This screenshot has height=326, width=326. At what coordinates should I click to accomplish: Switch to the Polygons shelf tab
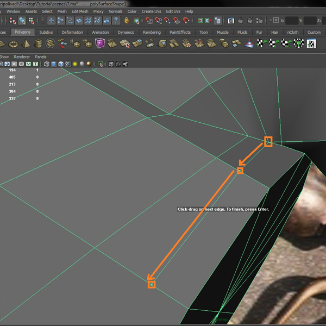click(22, 32)
